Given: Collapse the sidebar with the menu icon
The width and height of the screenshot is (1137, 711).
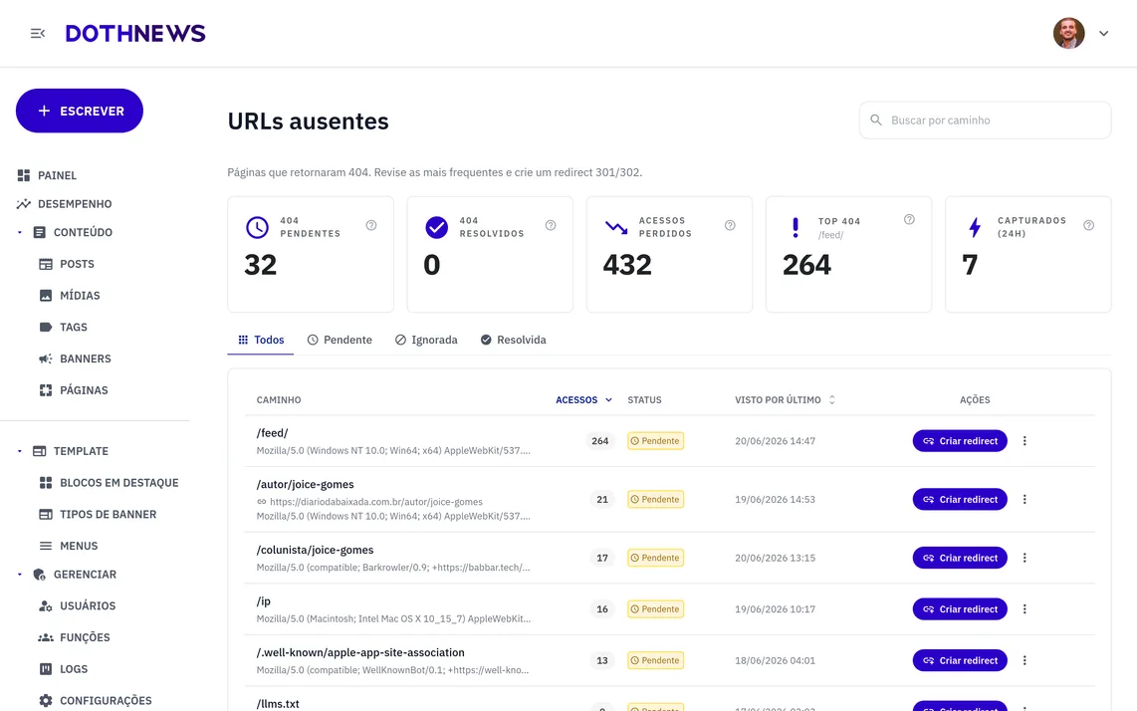Looking at the screenshot, I should [38, 34].
